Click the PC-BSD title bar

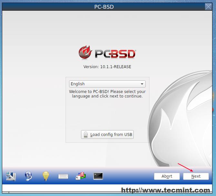tap(104, 7)
